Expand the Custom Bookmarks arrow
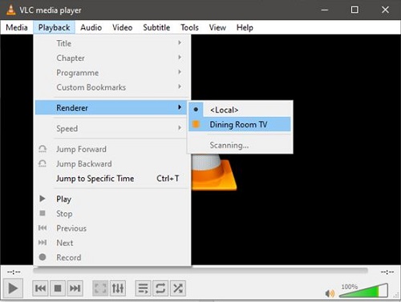Image resolution: width=401 pixels, height=302 pixels. click(x=180, y=87)
